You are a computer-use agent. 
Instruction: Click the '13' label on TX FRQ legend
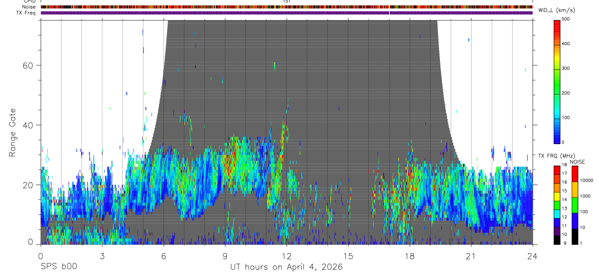coord(564,208)
